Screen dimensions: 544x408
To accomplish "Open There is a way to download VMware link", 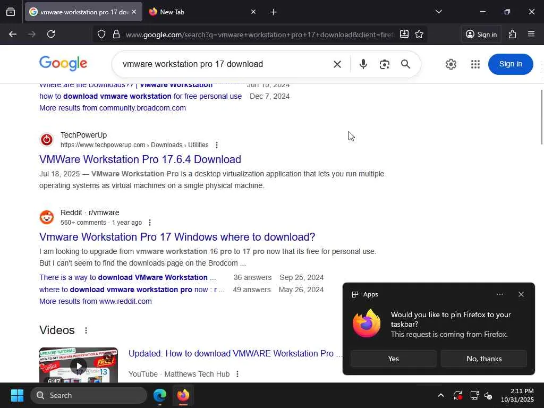I will (127, 277).
